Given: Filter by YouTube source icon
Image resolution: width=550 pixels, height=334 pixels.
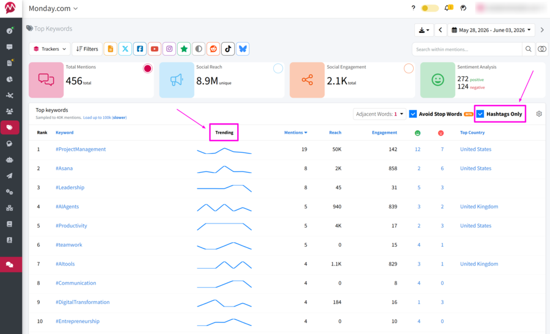Looking at the screenshot, I should pos(155,49).
